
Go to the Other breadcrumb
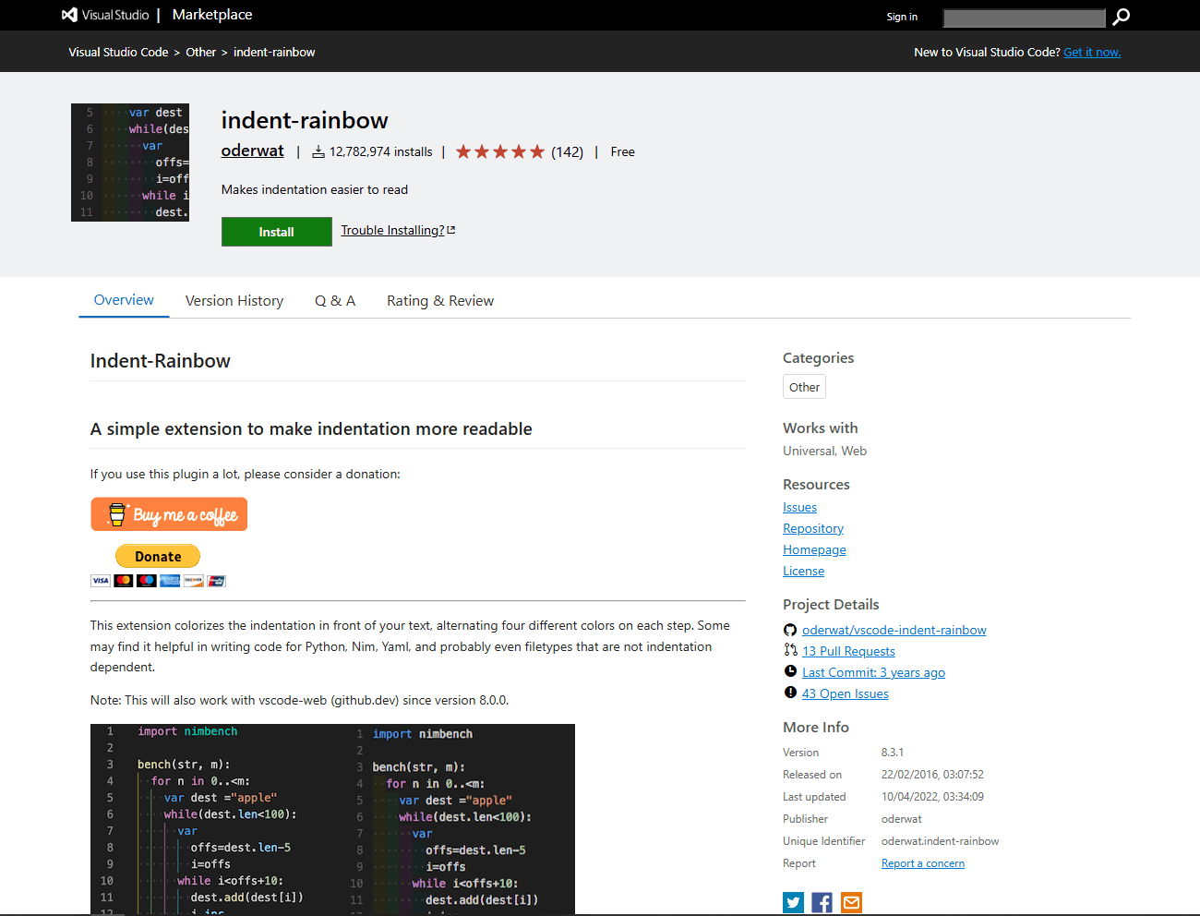click(x=200, y=52)
